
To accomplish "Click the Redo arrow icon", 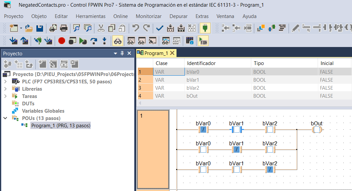I will click(x=146, y=28).
